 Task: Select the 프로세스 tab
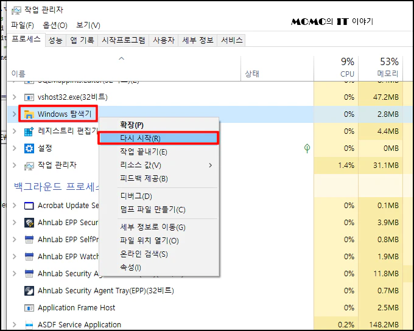[x=26, y=40]
